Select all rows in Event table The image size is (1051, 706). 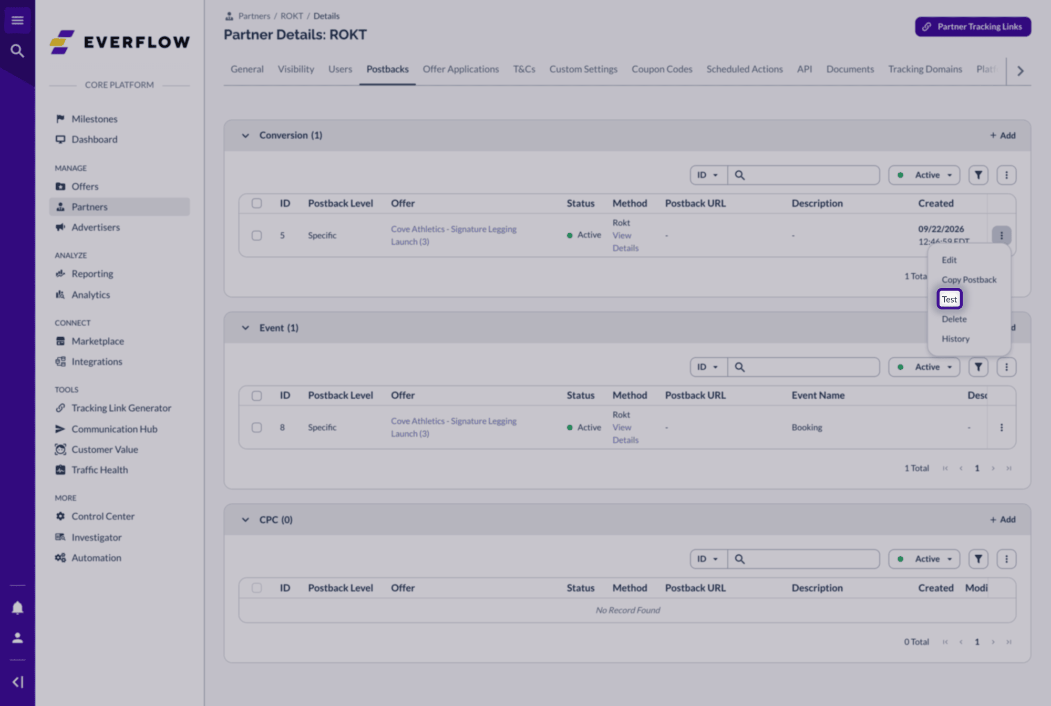(256, 396)
